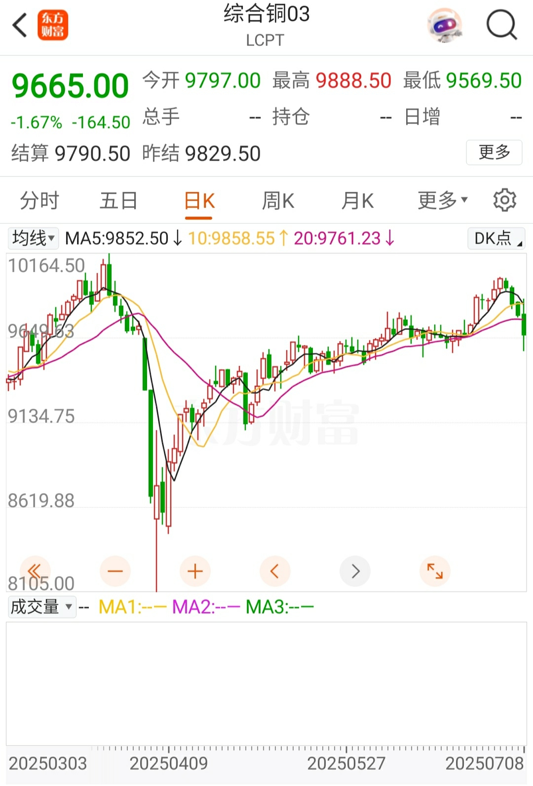
Task: Tap the 综合铜03 title
Action: (x=266, y=14)
